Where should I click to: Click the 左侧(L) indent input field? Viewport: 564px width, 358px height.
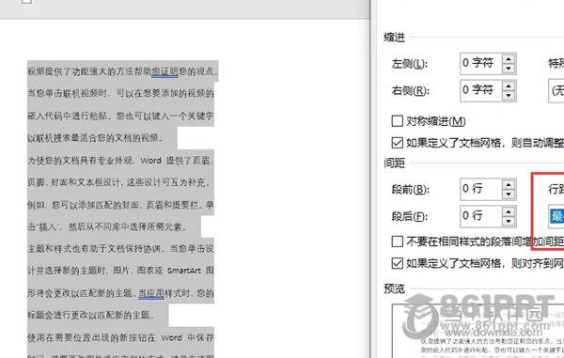click(x=481, y=64)
